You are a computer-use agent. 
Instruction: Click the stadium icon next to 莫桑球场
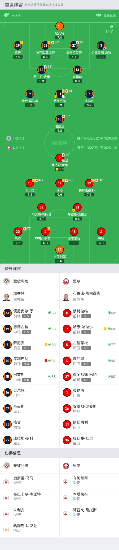99,15
